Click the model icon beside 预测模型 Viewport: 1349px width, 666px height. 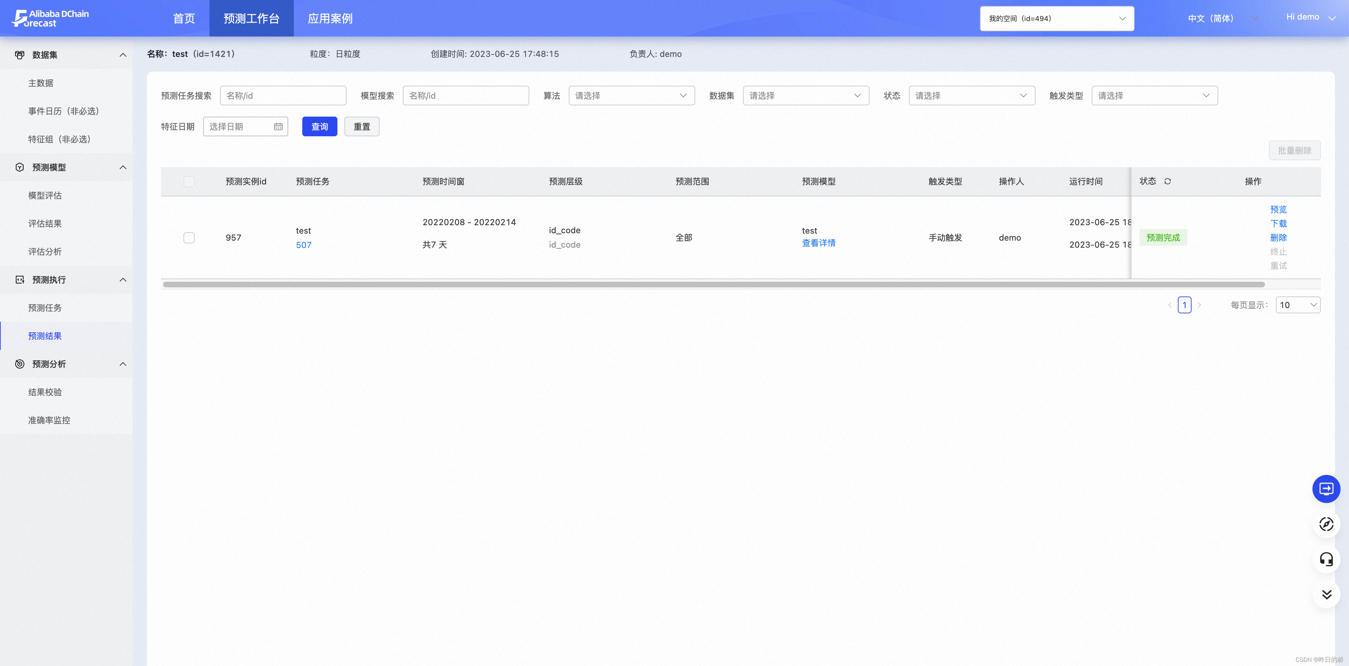click(19, 168)
